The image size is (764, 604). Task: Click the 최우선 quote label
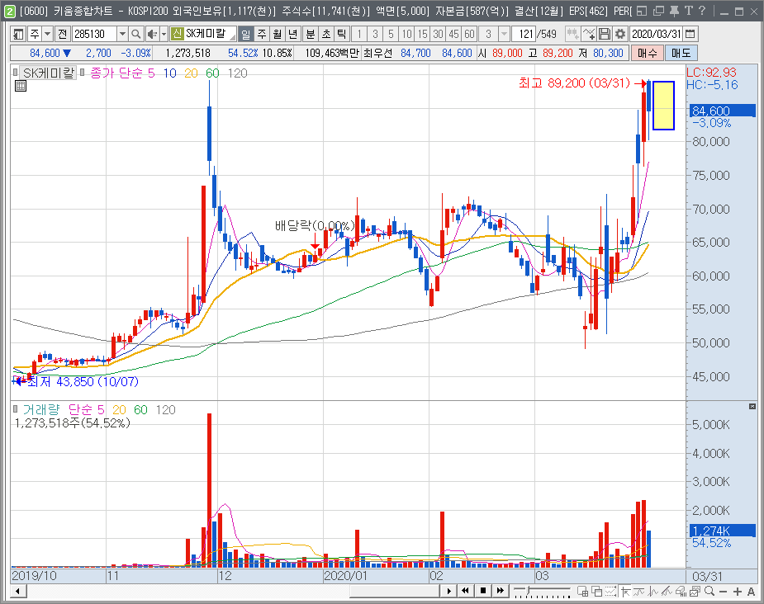377,53
